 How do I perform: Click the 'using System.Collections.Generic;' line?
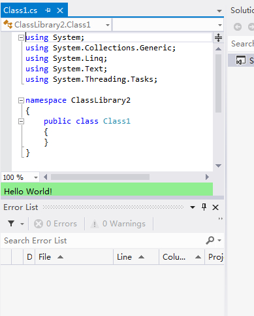click(101, 48)
